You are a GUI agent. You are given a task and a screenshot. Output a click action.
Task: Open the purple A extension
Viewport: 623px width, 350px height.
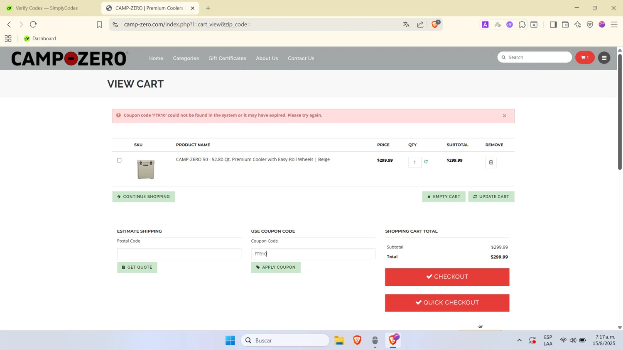485,24
